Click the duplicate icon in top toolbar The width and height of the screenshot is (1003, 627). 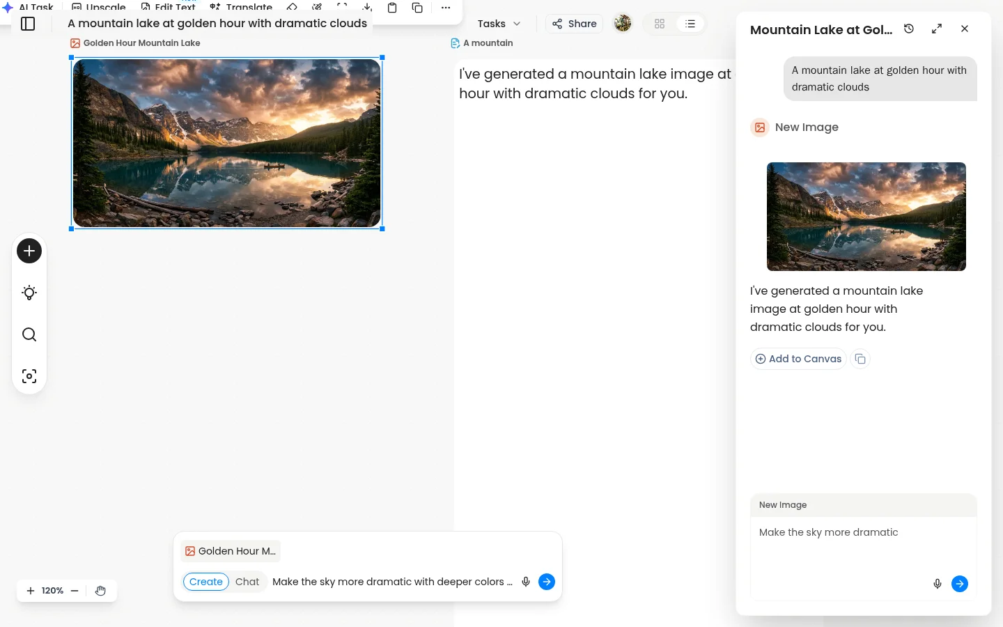(x=417, y=8)
